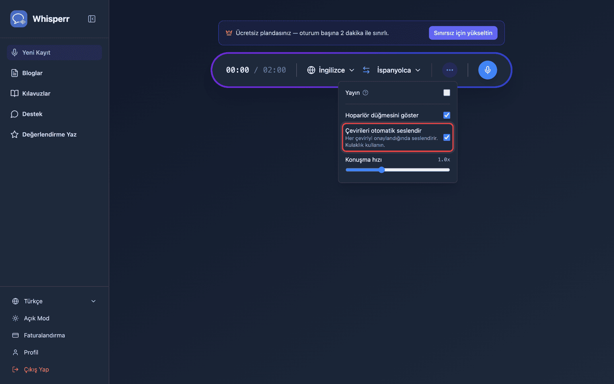Click the Yayın help question icon
This screenshot has height=384, width=614.
click(x=365, y=93)
